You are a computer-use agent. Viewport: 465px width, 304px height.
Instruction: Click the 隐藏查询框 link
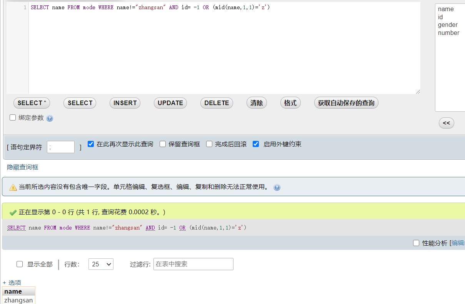point(23,167)
